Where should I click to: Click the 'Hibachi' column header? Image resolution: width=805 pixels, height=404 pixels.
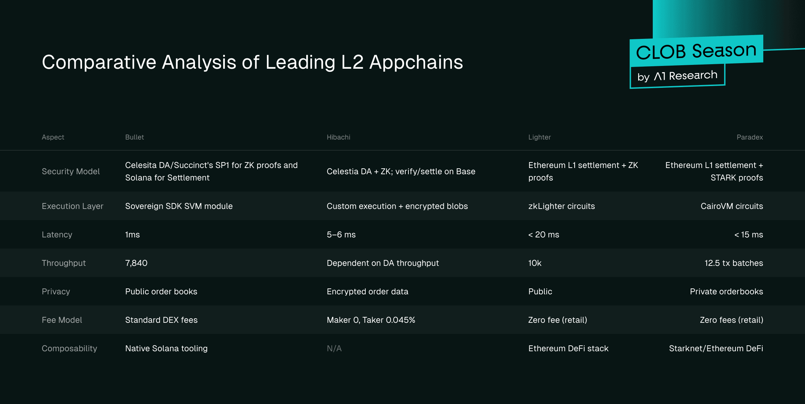click(339, 137)
